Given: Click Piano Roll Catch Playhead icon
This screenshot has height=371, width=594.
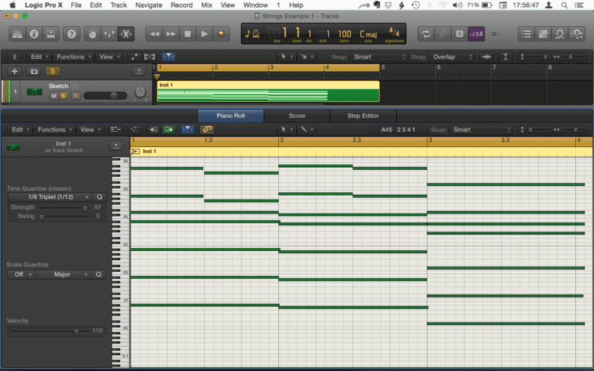Looking at the screenshot, I should pos(187,130).
